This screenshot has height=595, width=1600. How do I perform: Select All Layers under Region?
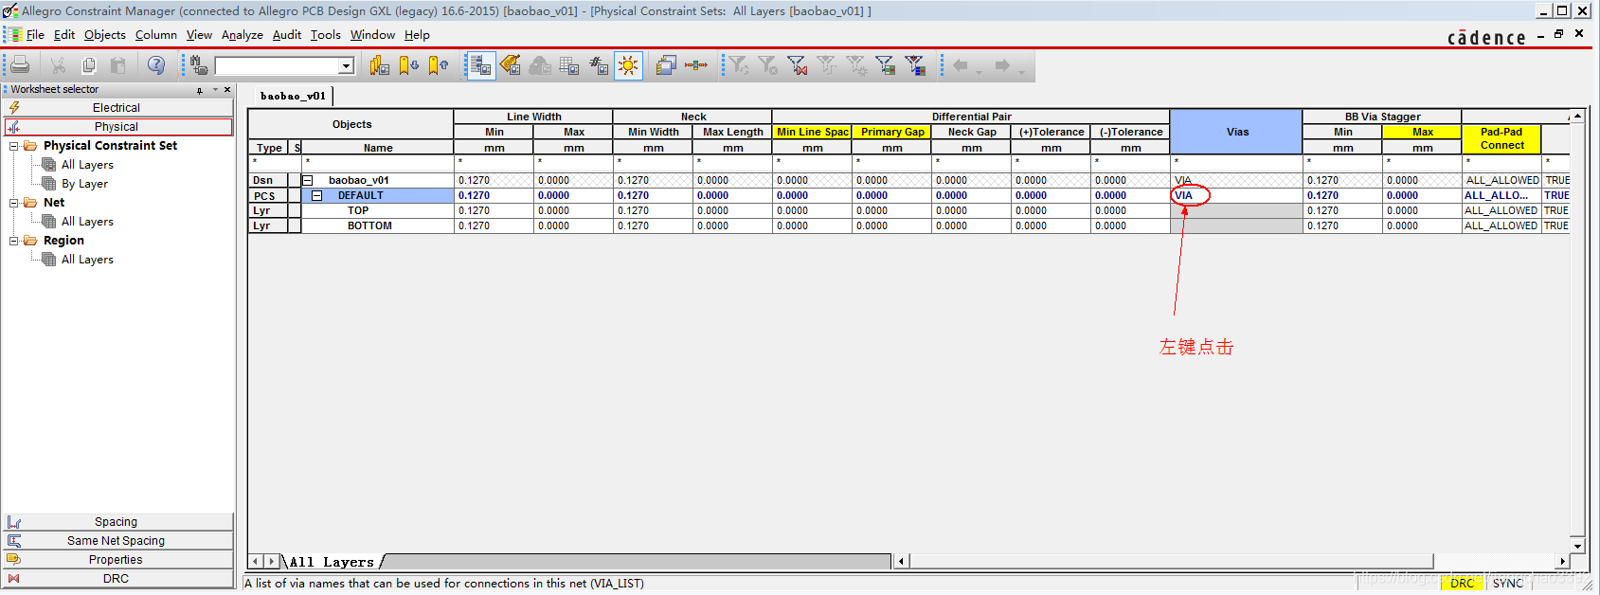(87, 260)
